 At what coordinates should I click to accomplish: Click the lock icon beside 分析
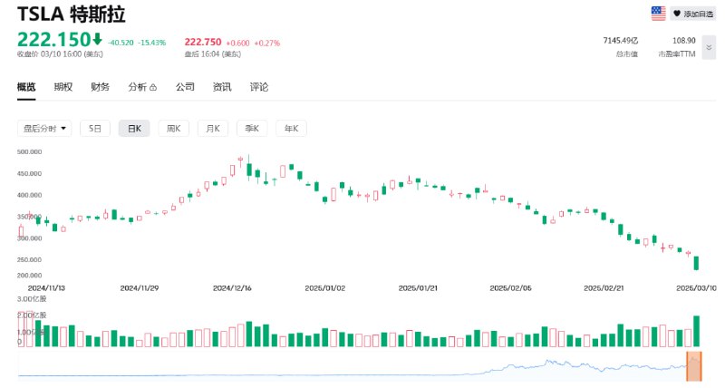point(153,87)
